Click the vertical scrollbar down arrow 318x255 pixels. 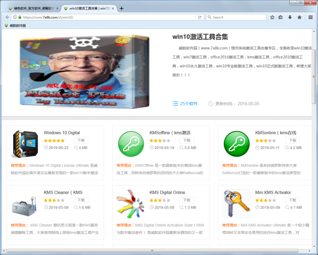click(314, 246)
